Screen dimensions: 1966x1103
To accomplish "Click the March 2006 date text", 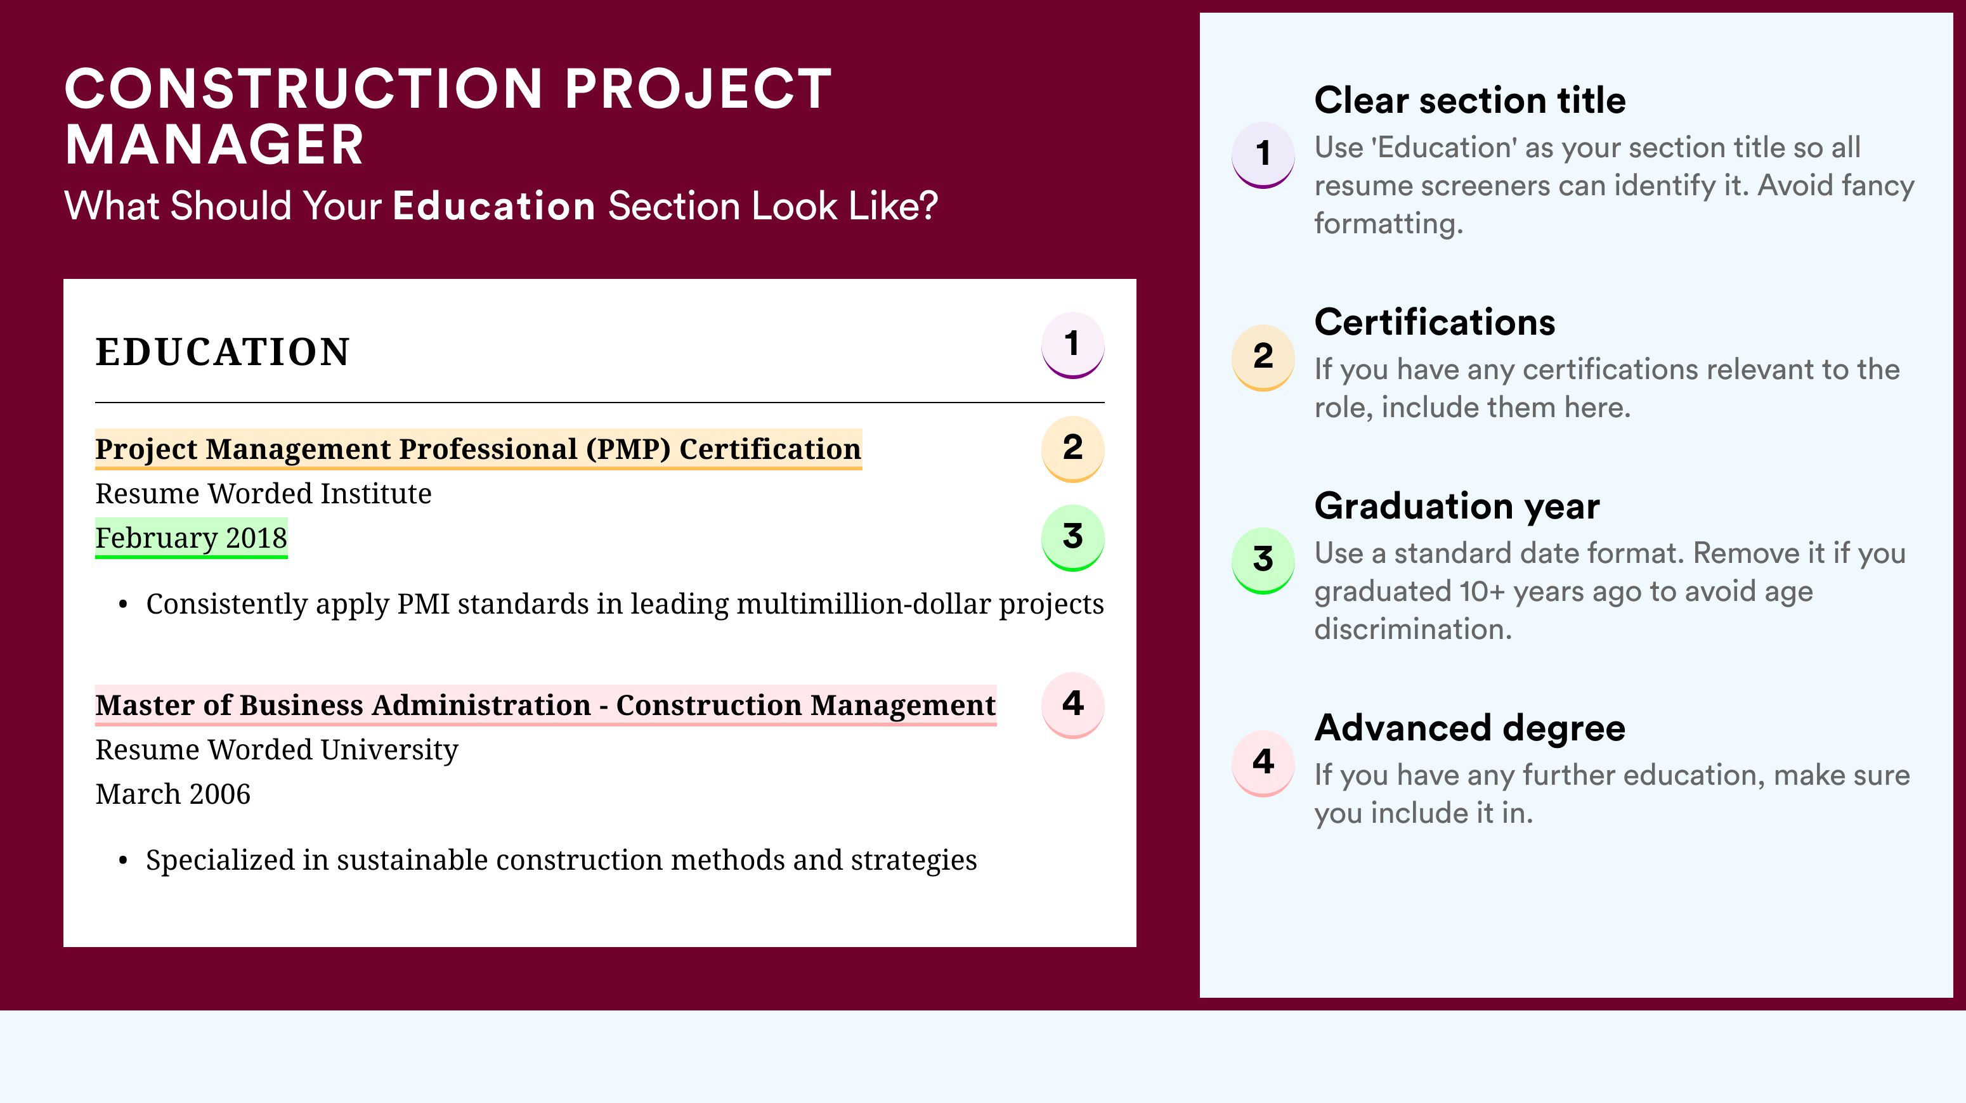I will [173, 794].
